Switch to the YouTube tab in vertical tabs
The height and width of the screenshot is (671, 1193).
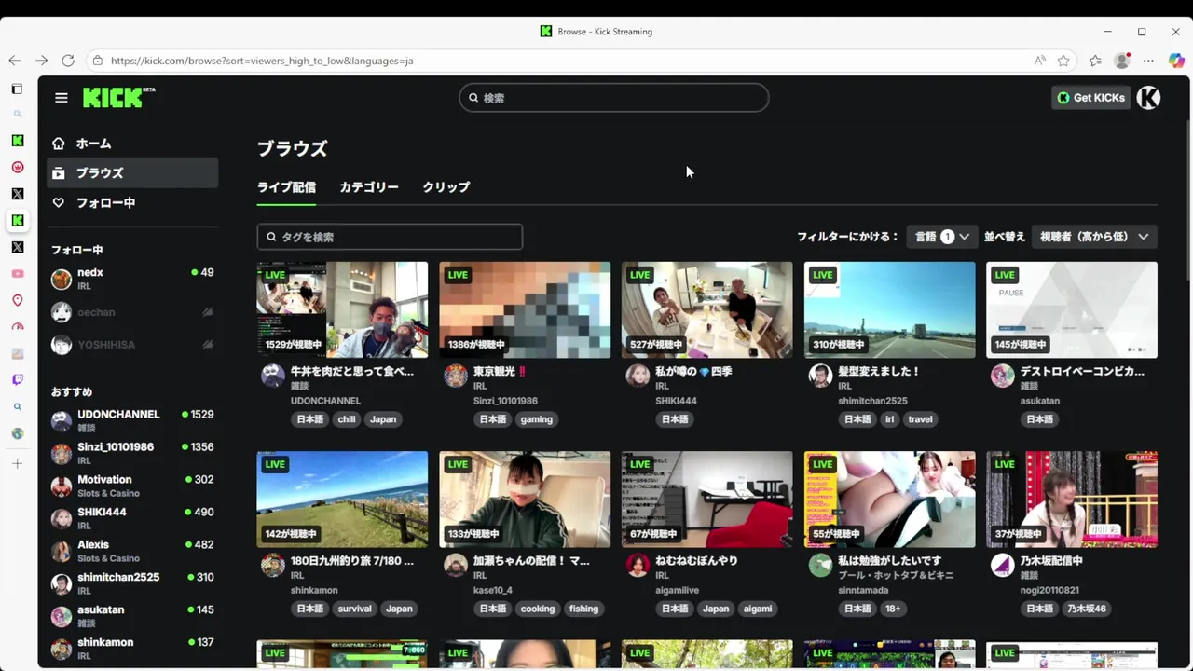point(17,274)
